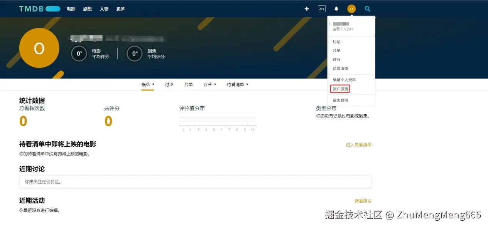Click the 统计数据 heading
The height and width of the screenshot is (228, 488).
(x=32, y=101)
